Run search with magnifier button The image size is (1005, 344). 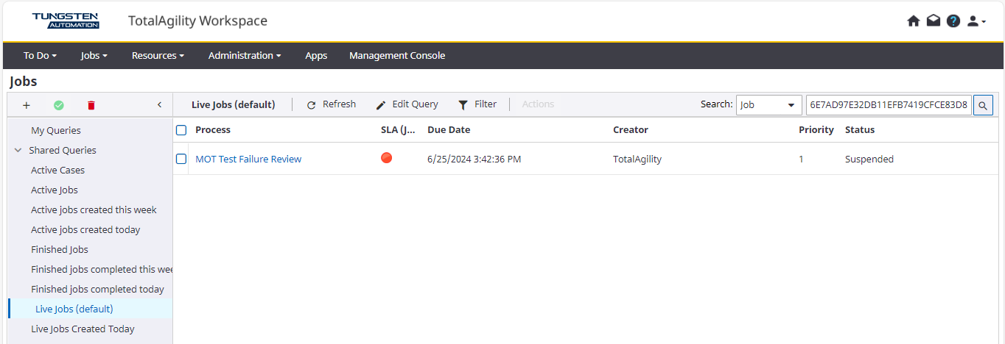click(983, 105)
